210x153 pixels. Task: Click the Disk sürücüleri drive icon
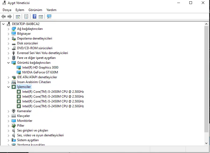14,44
